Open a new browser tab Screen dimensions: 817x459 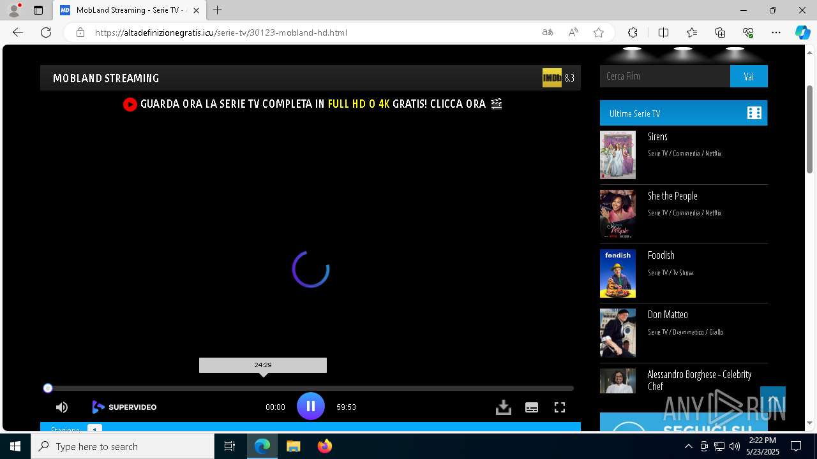pyautogui.click(x=218, y=10)
